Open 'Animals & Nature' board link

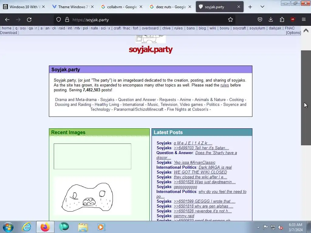[x=210, y=100]
